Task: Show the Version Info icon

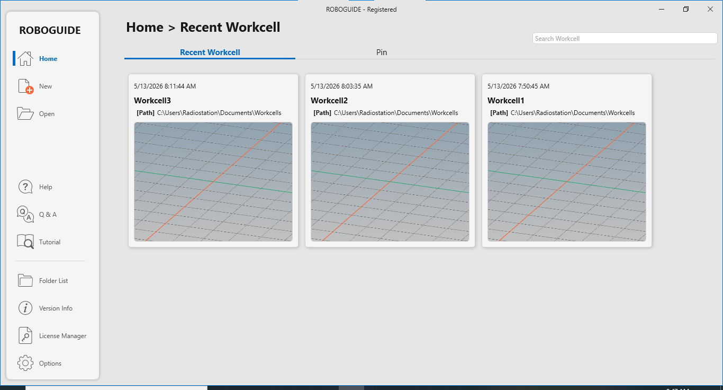Action: coord(25,308)
